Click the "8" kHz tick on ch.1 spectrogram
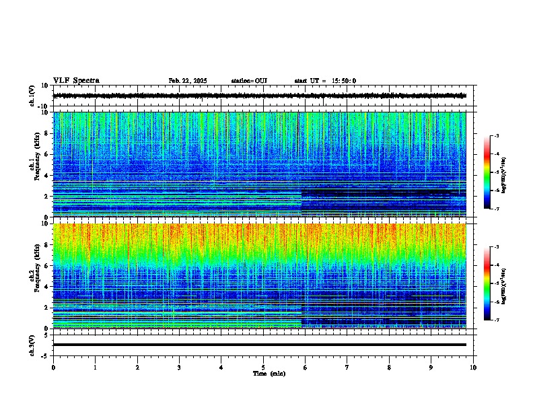This screenshot has height=412, width=533. [x=46, y=133]
